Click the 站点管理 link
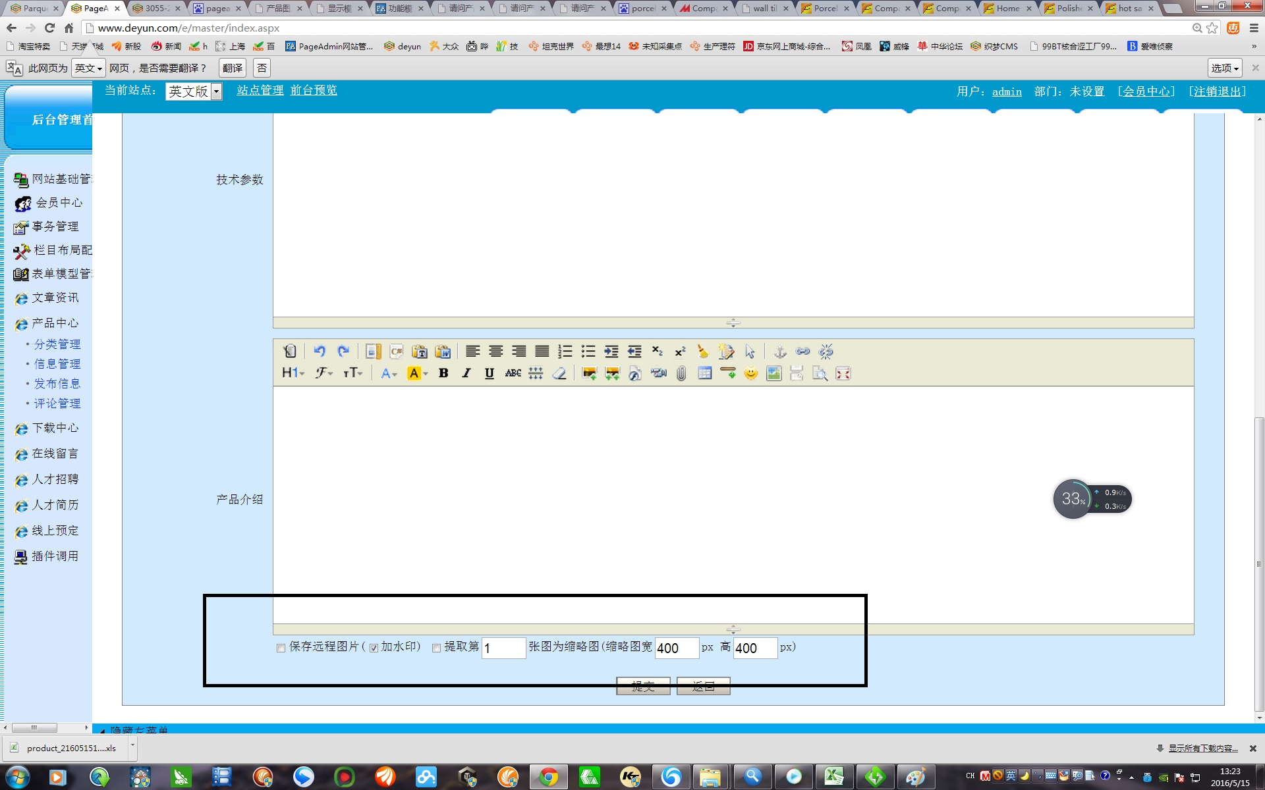1265x790 pixels. (x=260, y=91)
